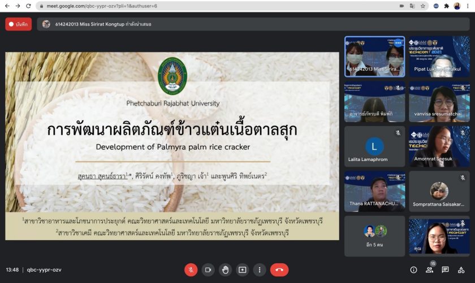Click the Present now screen share icon
Screen dimensions: 475x283
pyautogui.click(x=243, y=270)
